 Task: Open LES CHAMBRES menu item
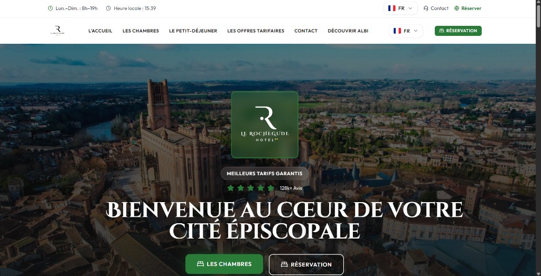[x=141, y=31]
